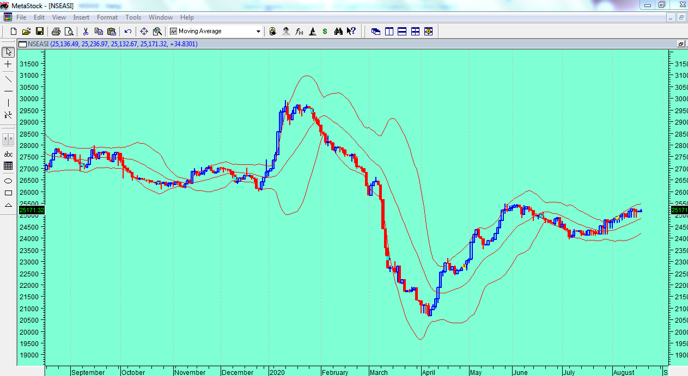Click the 25171.32 price label on left axis
The height and width of the screenshot is (376, 688).
(x=32, y=210)
